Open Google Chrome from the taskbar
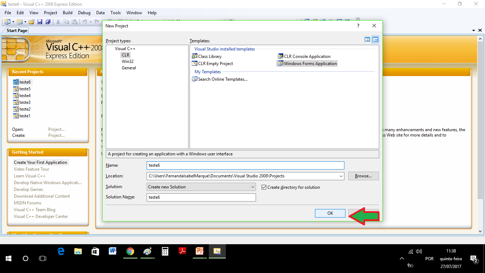485x273 pixels. (130, 251)
